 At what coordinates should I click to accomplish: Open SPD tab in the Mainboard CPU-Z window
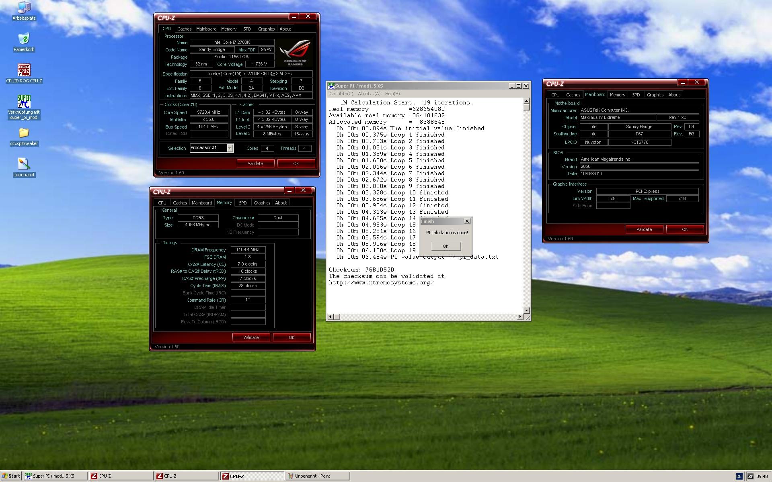coord(636,95)
